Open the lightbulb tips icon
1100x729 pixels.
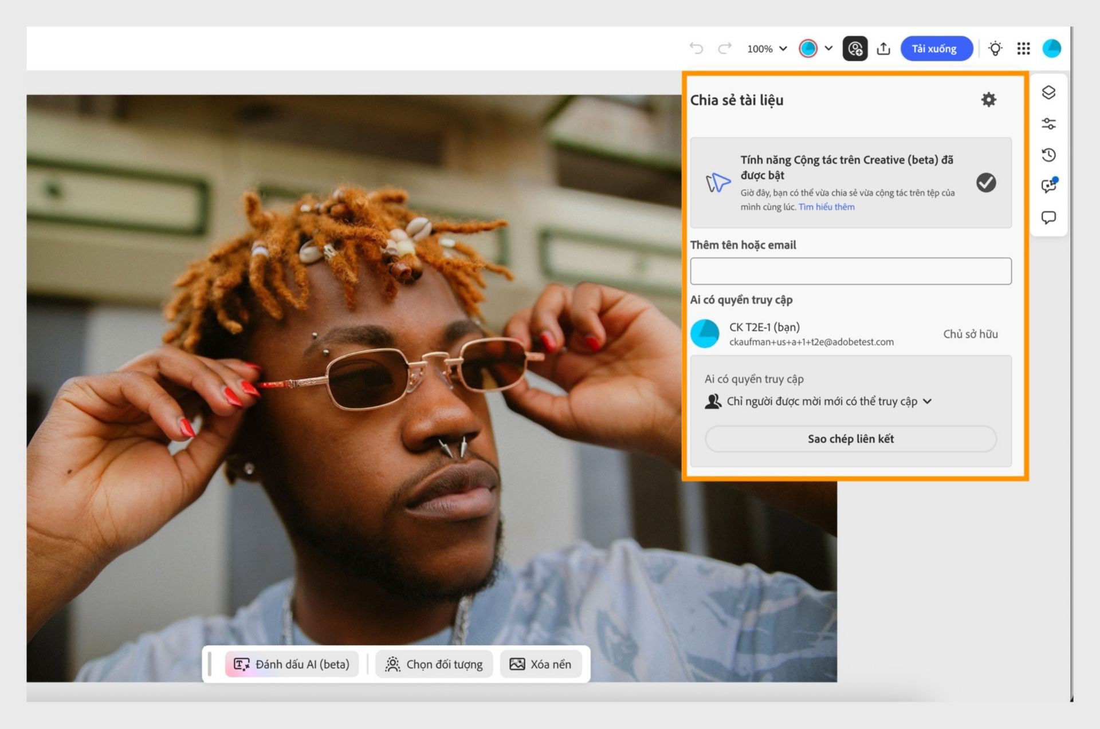995,49
